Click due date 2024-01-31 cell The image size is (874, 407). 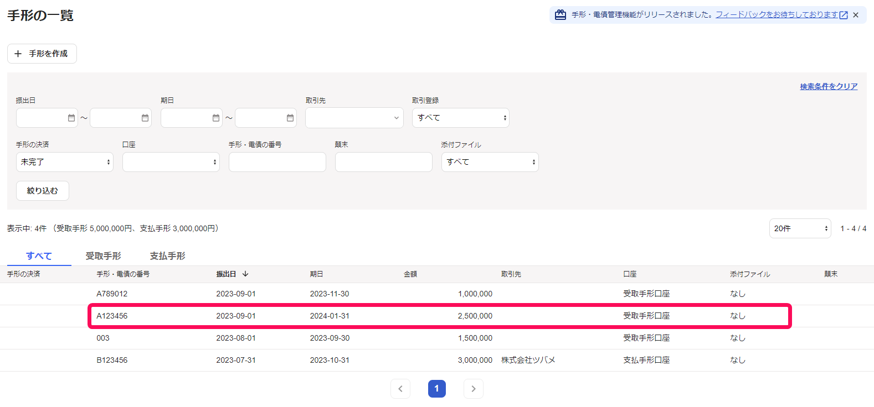click(330, 316)
